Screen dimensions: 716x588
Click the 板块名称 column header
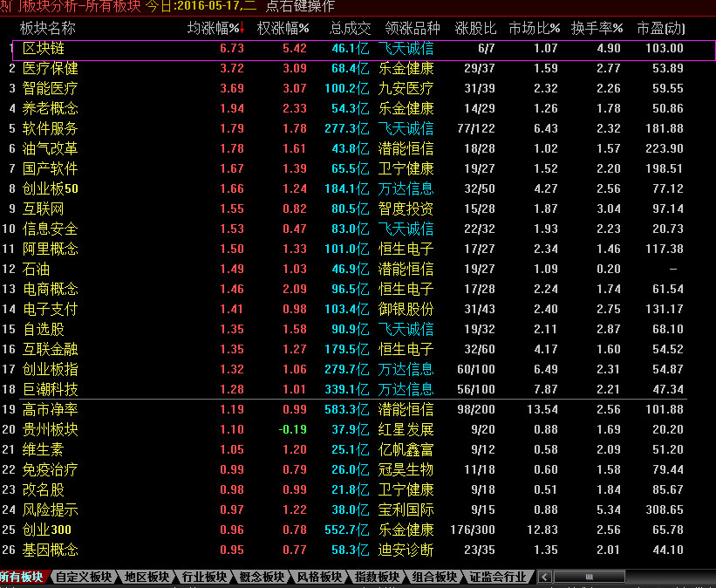47,28
